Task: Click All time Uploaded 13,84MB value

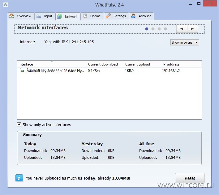Action: coord(173,157)
